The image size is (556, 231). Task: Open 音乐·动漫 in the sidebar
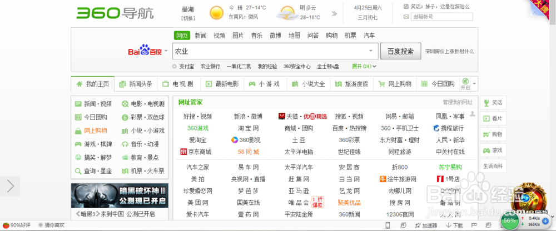click(x=140, y=144)
